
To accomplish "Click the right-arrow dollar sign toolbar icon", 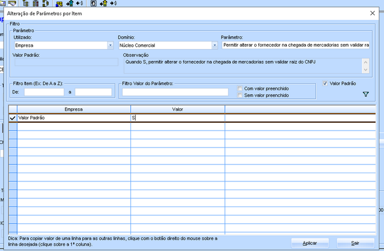I will coord(113,3).
